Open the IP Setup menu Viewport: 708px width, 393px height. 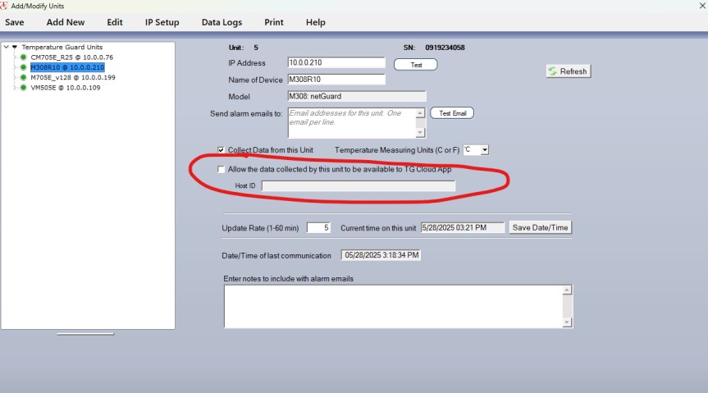click(x=162, y=22)
